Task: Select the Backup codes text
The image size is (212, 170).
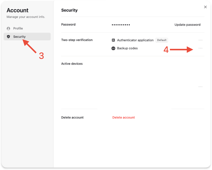Action: point(127,48)
